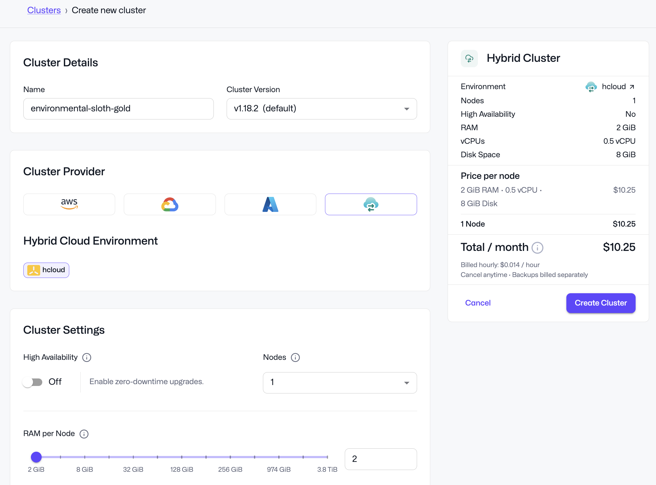Select the Azure cluster provider
Screen dimensions: 656x485
(x=270, y=204)
